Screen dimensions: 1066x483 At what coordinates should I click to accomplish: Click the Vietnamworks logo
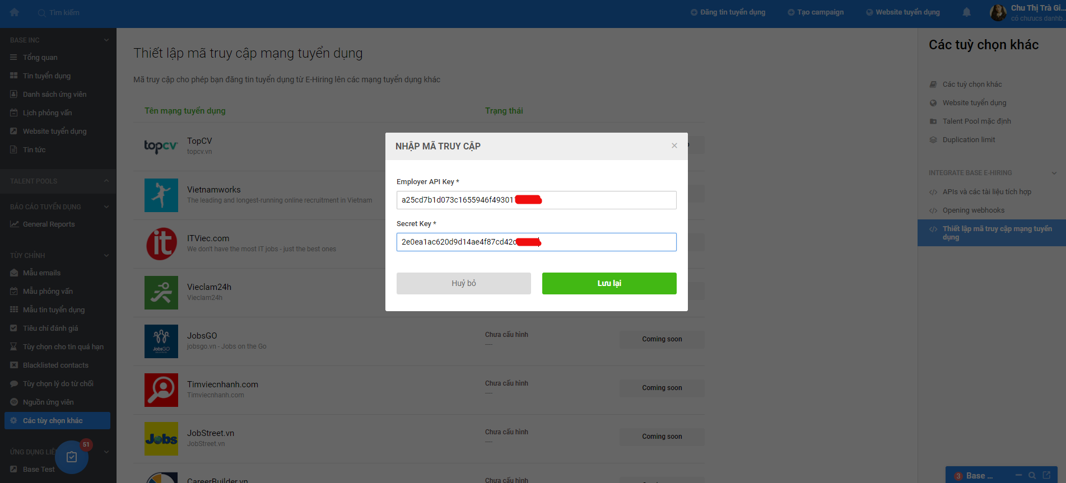point(161,195)
